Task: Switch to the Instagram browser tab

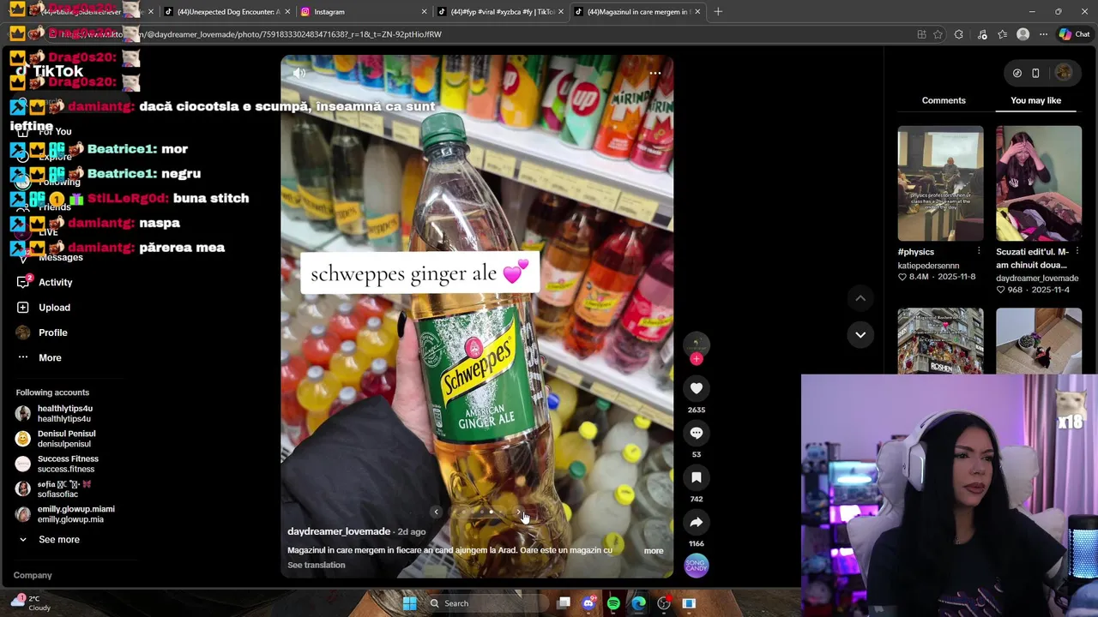Action: 364,12
